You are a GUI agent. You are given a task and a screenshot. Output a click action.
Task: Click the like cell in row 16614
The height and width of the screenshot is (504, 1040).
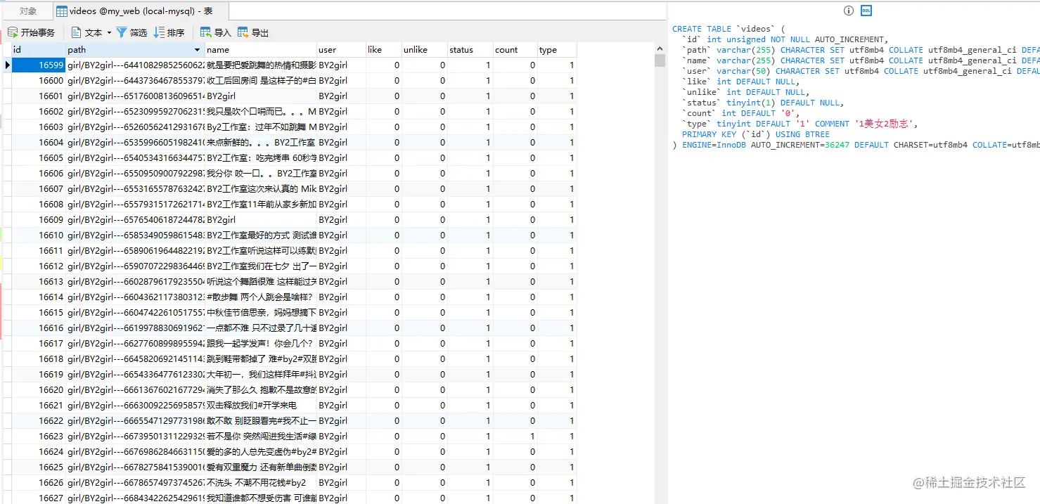click(383, 297)
